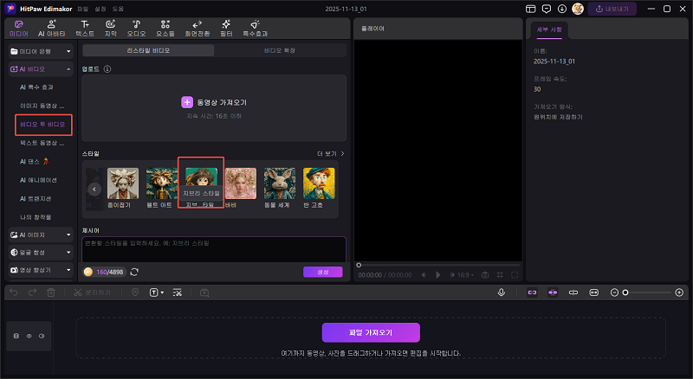693x379 pixels.
Task: Open the user avatar profile
Action: point(578,9)
